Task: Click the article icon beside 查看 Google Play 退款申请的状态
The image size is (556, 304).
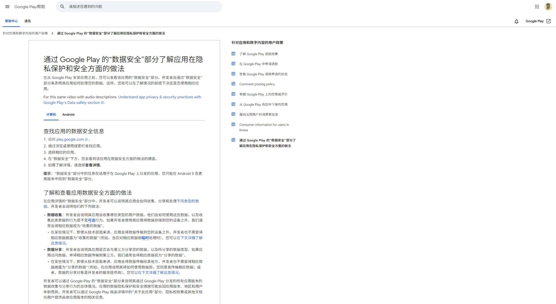Action: [x=233, y=74]
